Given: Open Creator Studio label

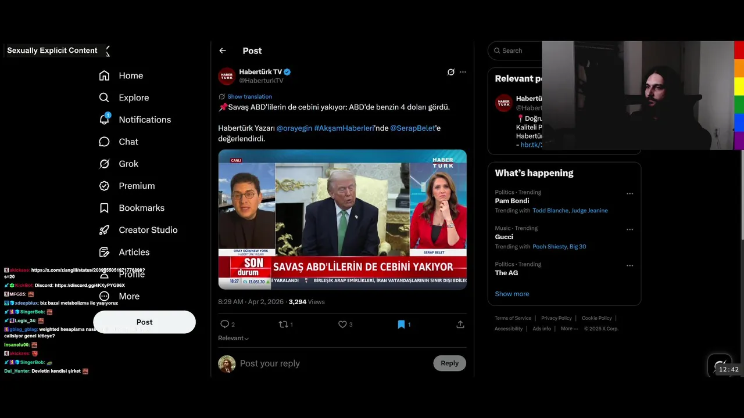Looking at the screenshot, I should tap(148, 230).
